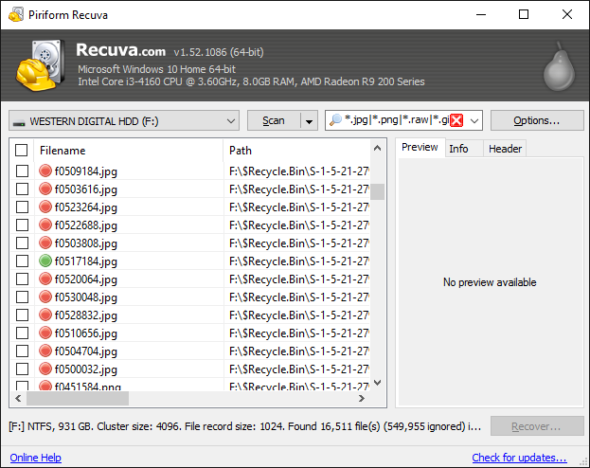Click the Check for updates... link
Screen dimensions: 590x468
click(x=519, y=458)
